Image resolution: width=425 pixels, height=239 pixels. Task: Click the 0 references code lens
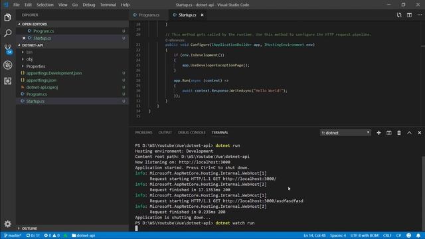coord(175,40)
